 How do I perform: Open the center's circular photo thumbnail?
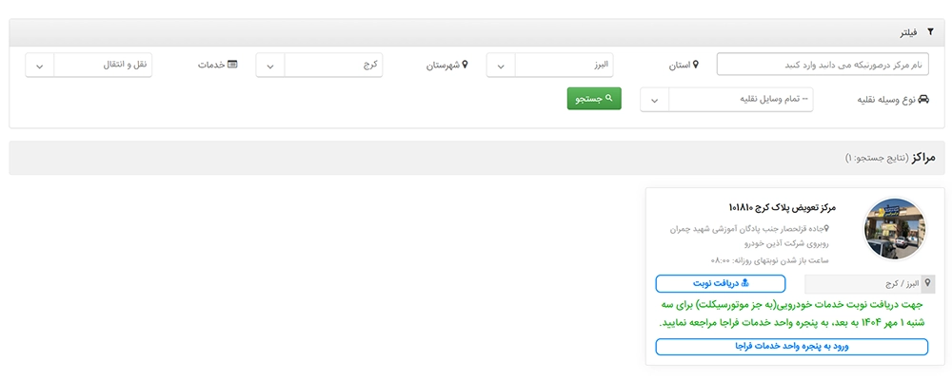pyautogui.click(x=894, y=229)
